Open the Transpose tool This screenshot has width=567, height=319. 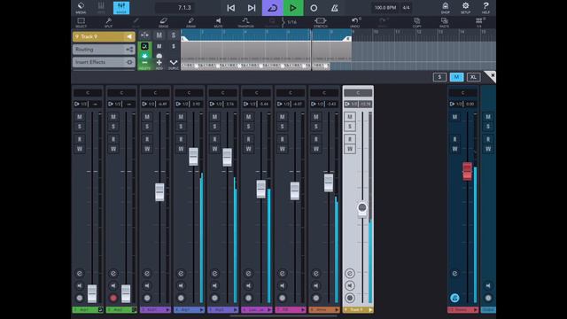pyautogui.click(x=245, y=22)
